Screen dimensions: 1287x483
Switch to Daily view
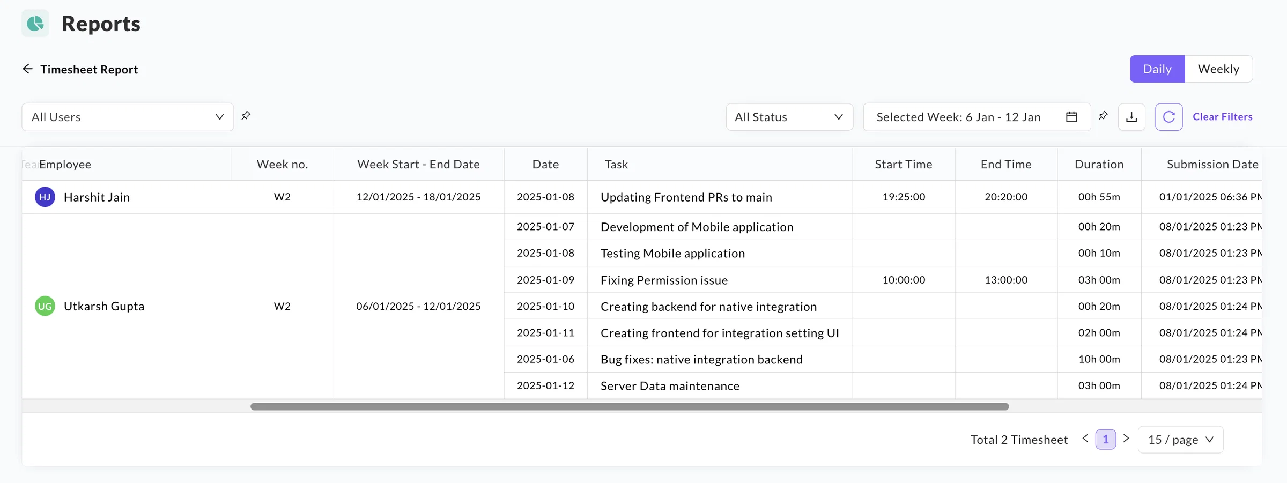[1157, 69]
